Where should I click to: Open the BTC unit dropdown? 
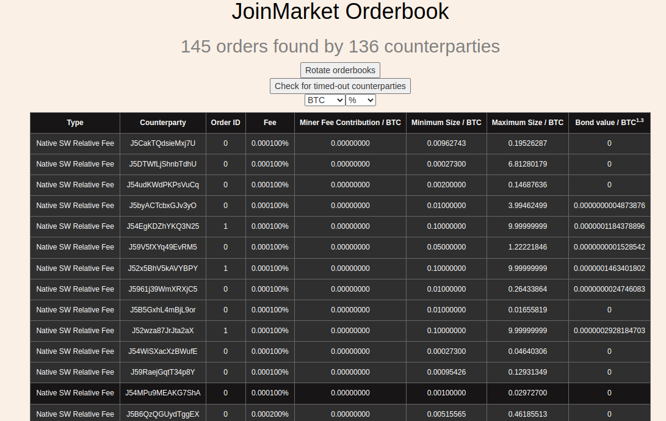pyautogui.click(x=325, y=100)
